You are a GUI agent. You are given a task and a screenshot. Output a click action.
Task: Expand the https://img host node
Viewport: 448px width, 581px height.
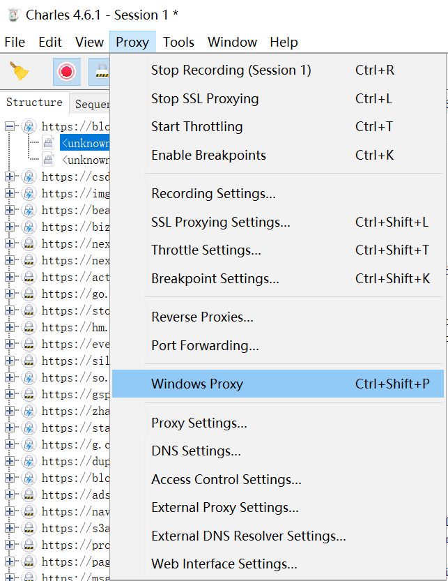click(10, 193)
